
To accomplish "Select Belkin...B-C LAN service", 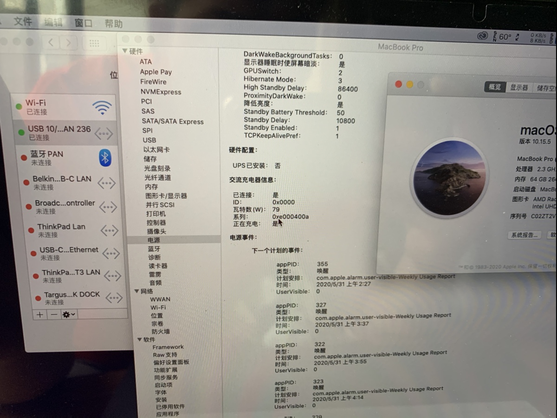I will click(70, 183).
